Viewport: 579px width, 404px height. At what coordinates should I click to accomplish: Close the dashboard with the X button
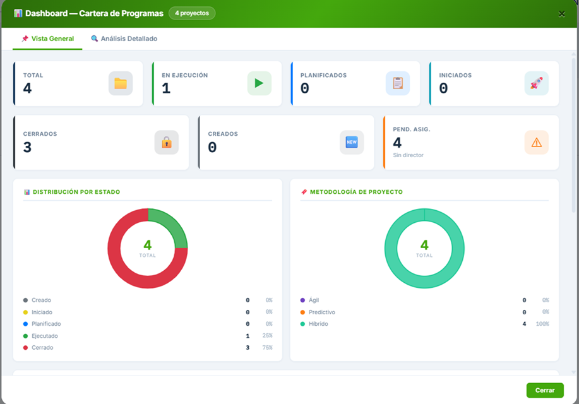[x=561, y=14]
